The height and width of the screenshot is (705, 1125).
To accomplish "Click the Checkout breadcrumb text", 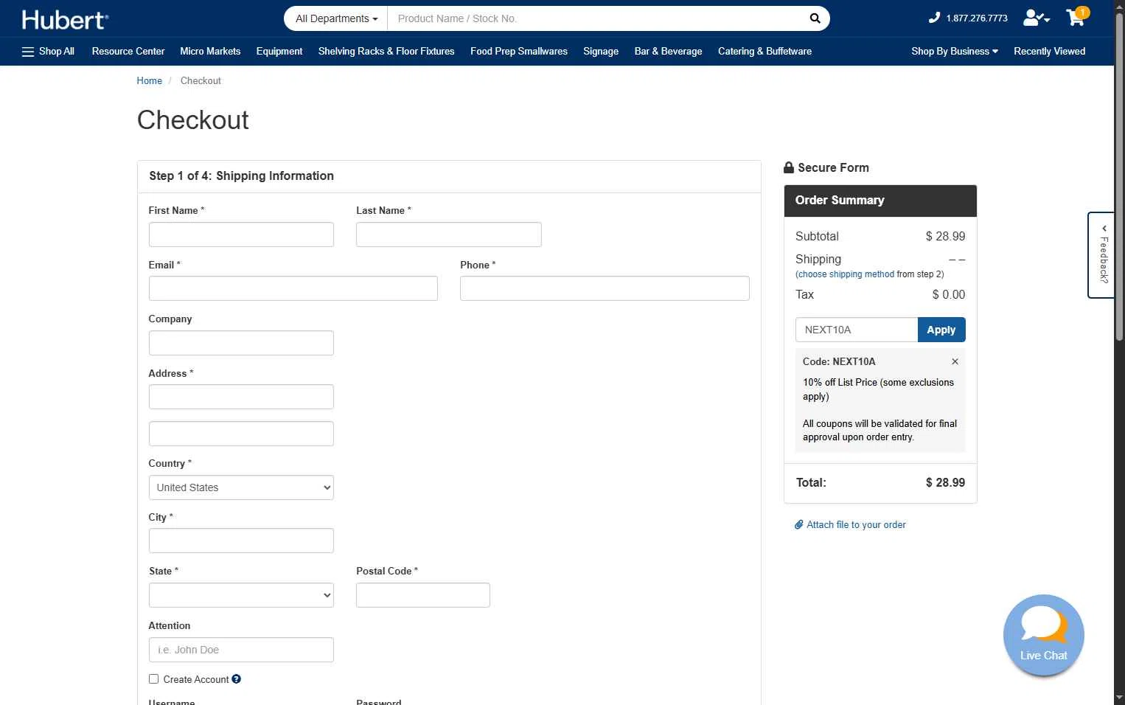I will click(x=201, y=81).
